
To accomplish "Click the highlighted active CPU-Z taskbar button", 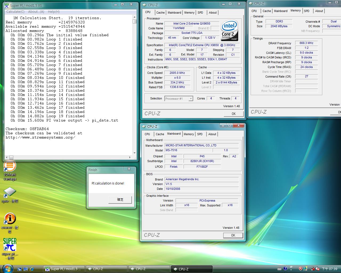I will pos(192,269).
